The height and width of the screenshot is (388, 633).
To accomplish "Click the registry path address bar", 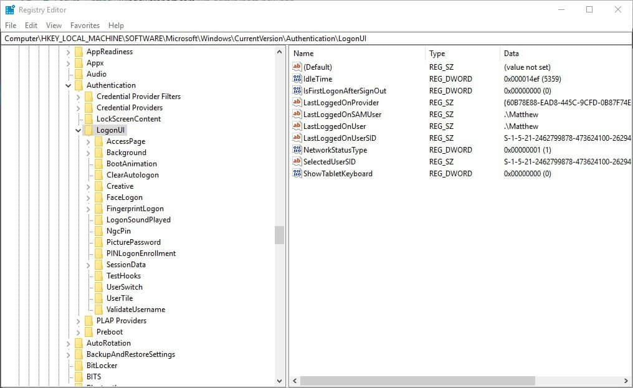I will pyautogui.click(x=316, y=39).
